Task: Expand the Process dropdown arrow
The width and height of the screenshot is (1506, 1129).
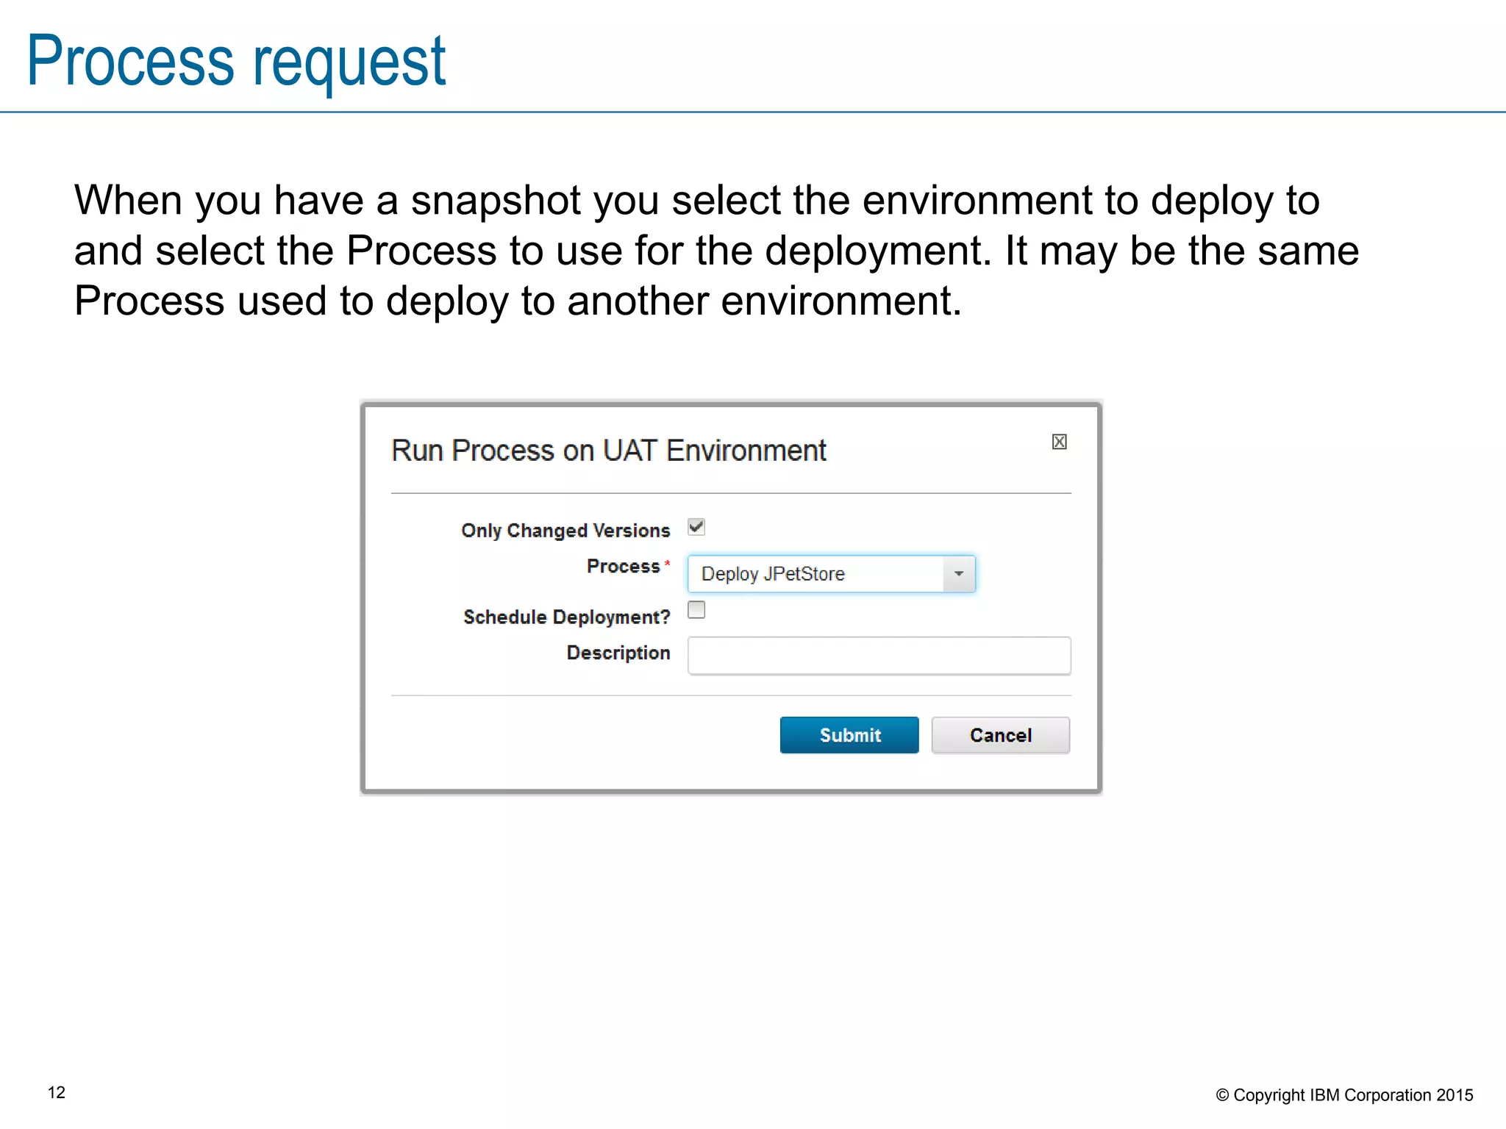Action: tap(959, 574)
